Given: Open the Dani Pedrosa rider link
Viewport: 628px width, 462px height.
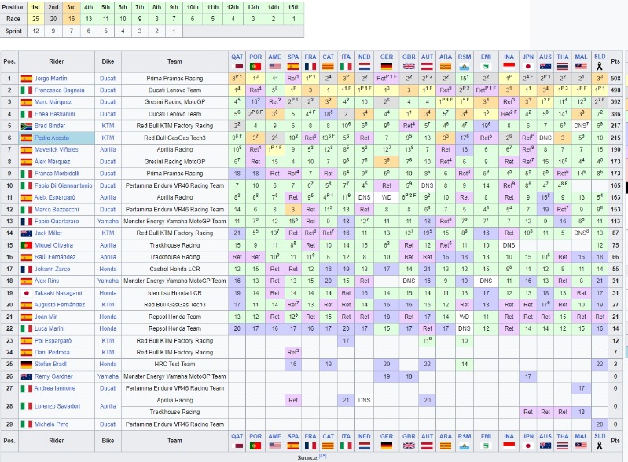Looking at the screenshot, I should pos(52,353).
